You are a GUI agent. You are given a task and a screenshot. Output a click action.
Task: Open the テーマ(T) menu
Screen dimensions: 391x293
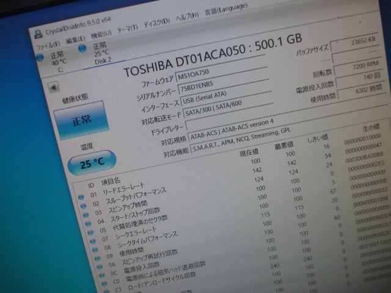tap(128, 29)
